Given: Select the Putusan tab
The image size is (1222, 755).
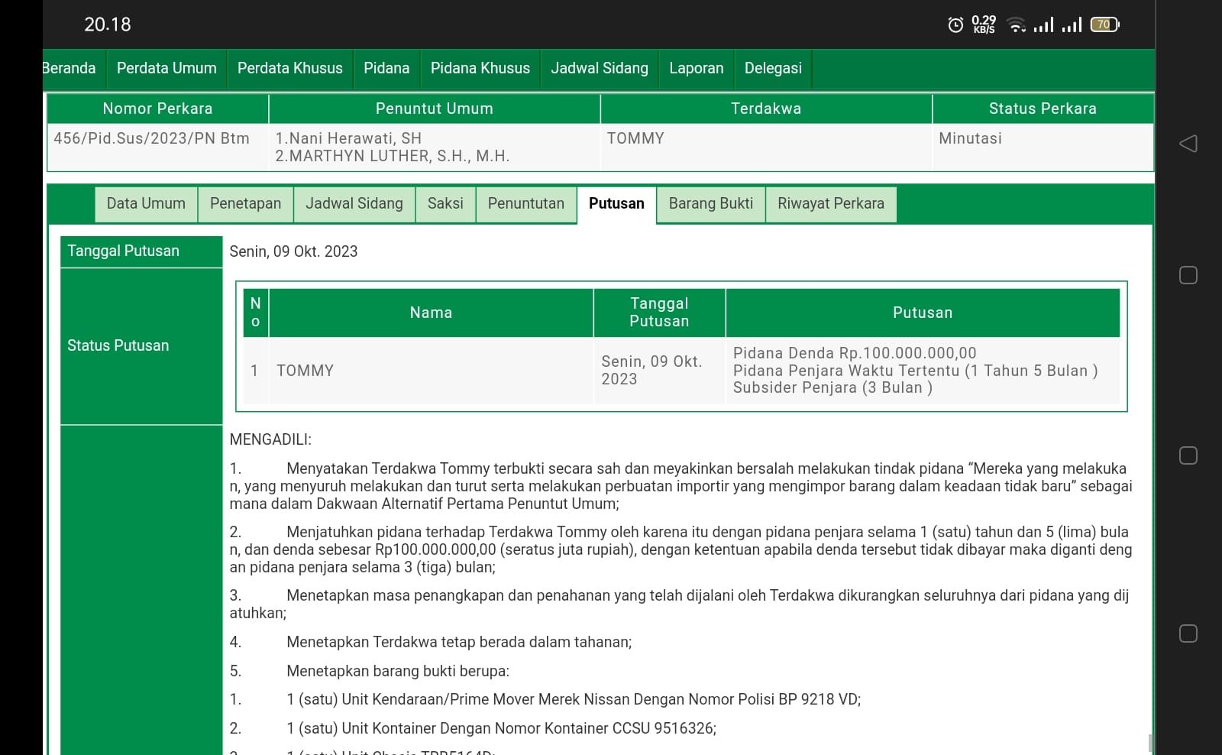Looking at the screenshot, I should pyautogui.click(x=616, y=204).
